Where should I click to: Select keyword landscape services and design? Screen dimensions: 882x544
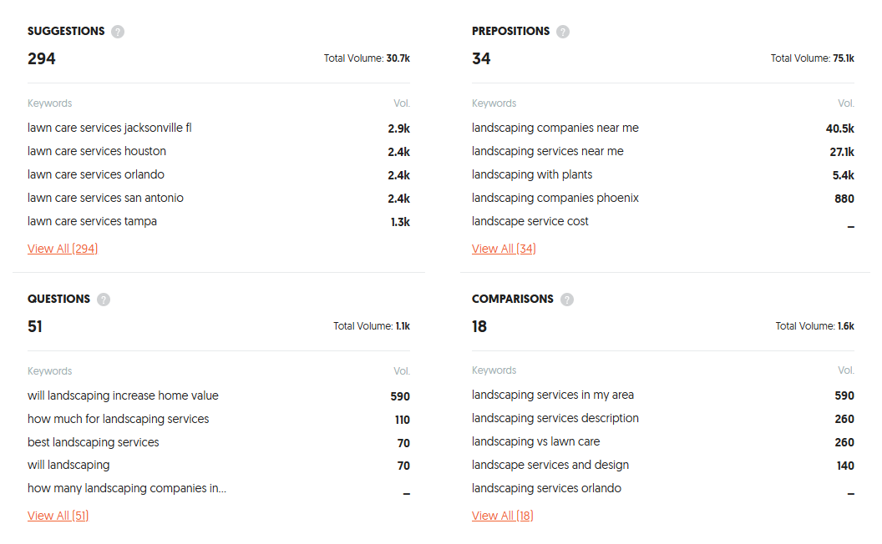(x=550, y=466)
